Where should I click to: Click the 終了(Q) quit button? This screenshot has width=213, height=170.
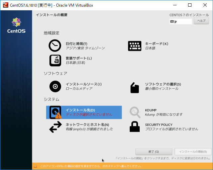click(154, 152)
